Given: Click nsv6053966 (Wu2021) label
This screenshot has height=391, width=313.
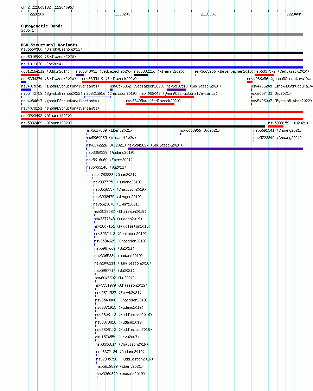Looking at the screenshot, I should point(200,130).
